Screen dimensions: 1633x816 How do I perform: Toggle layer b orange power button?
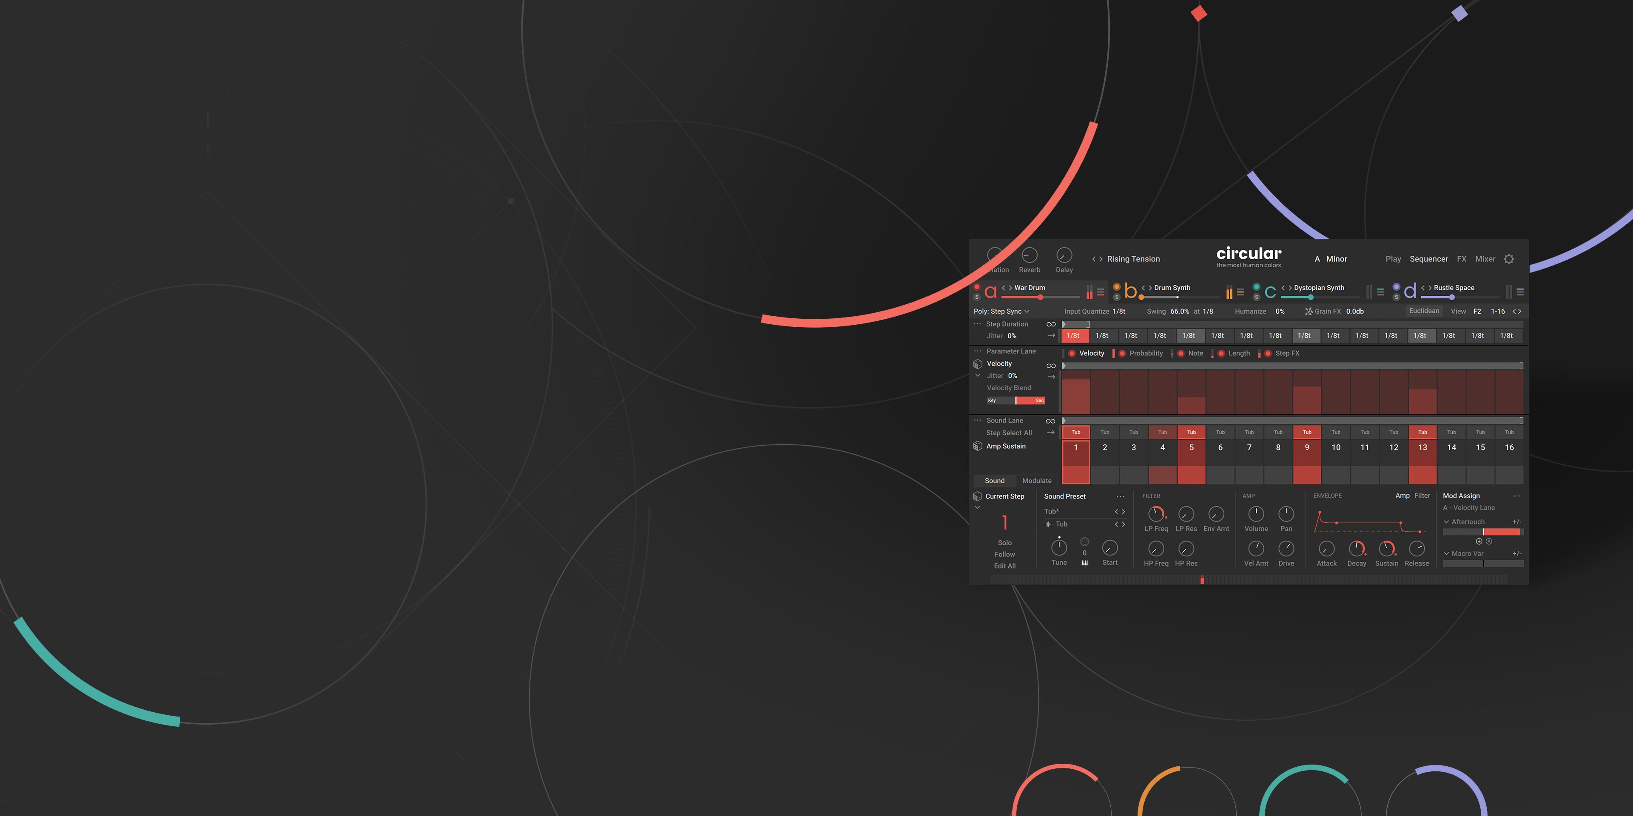click(x=1117, y=288)
